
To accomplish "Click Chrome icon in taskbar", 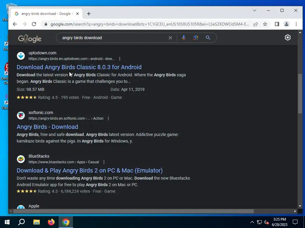I will [x=66, y=222].
